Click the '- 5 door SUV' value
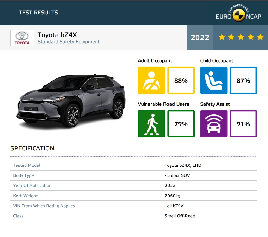Viewport: 268px width, 237px height. pos(177,175)
